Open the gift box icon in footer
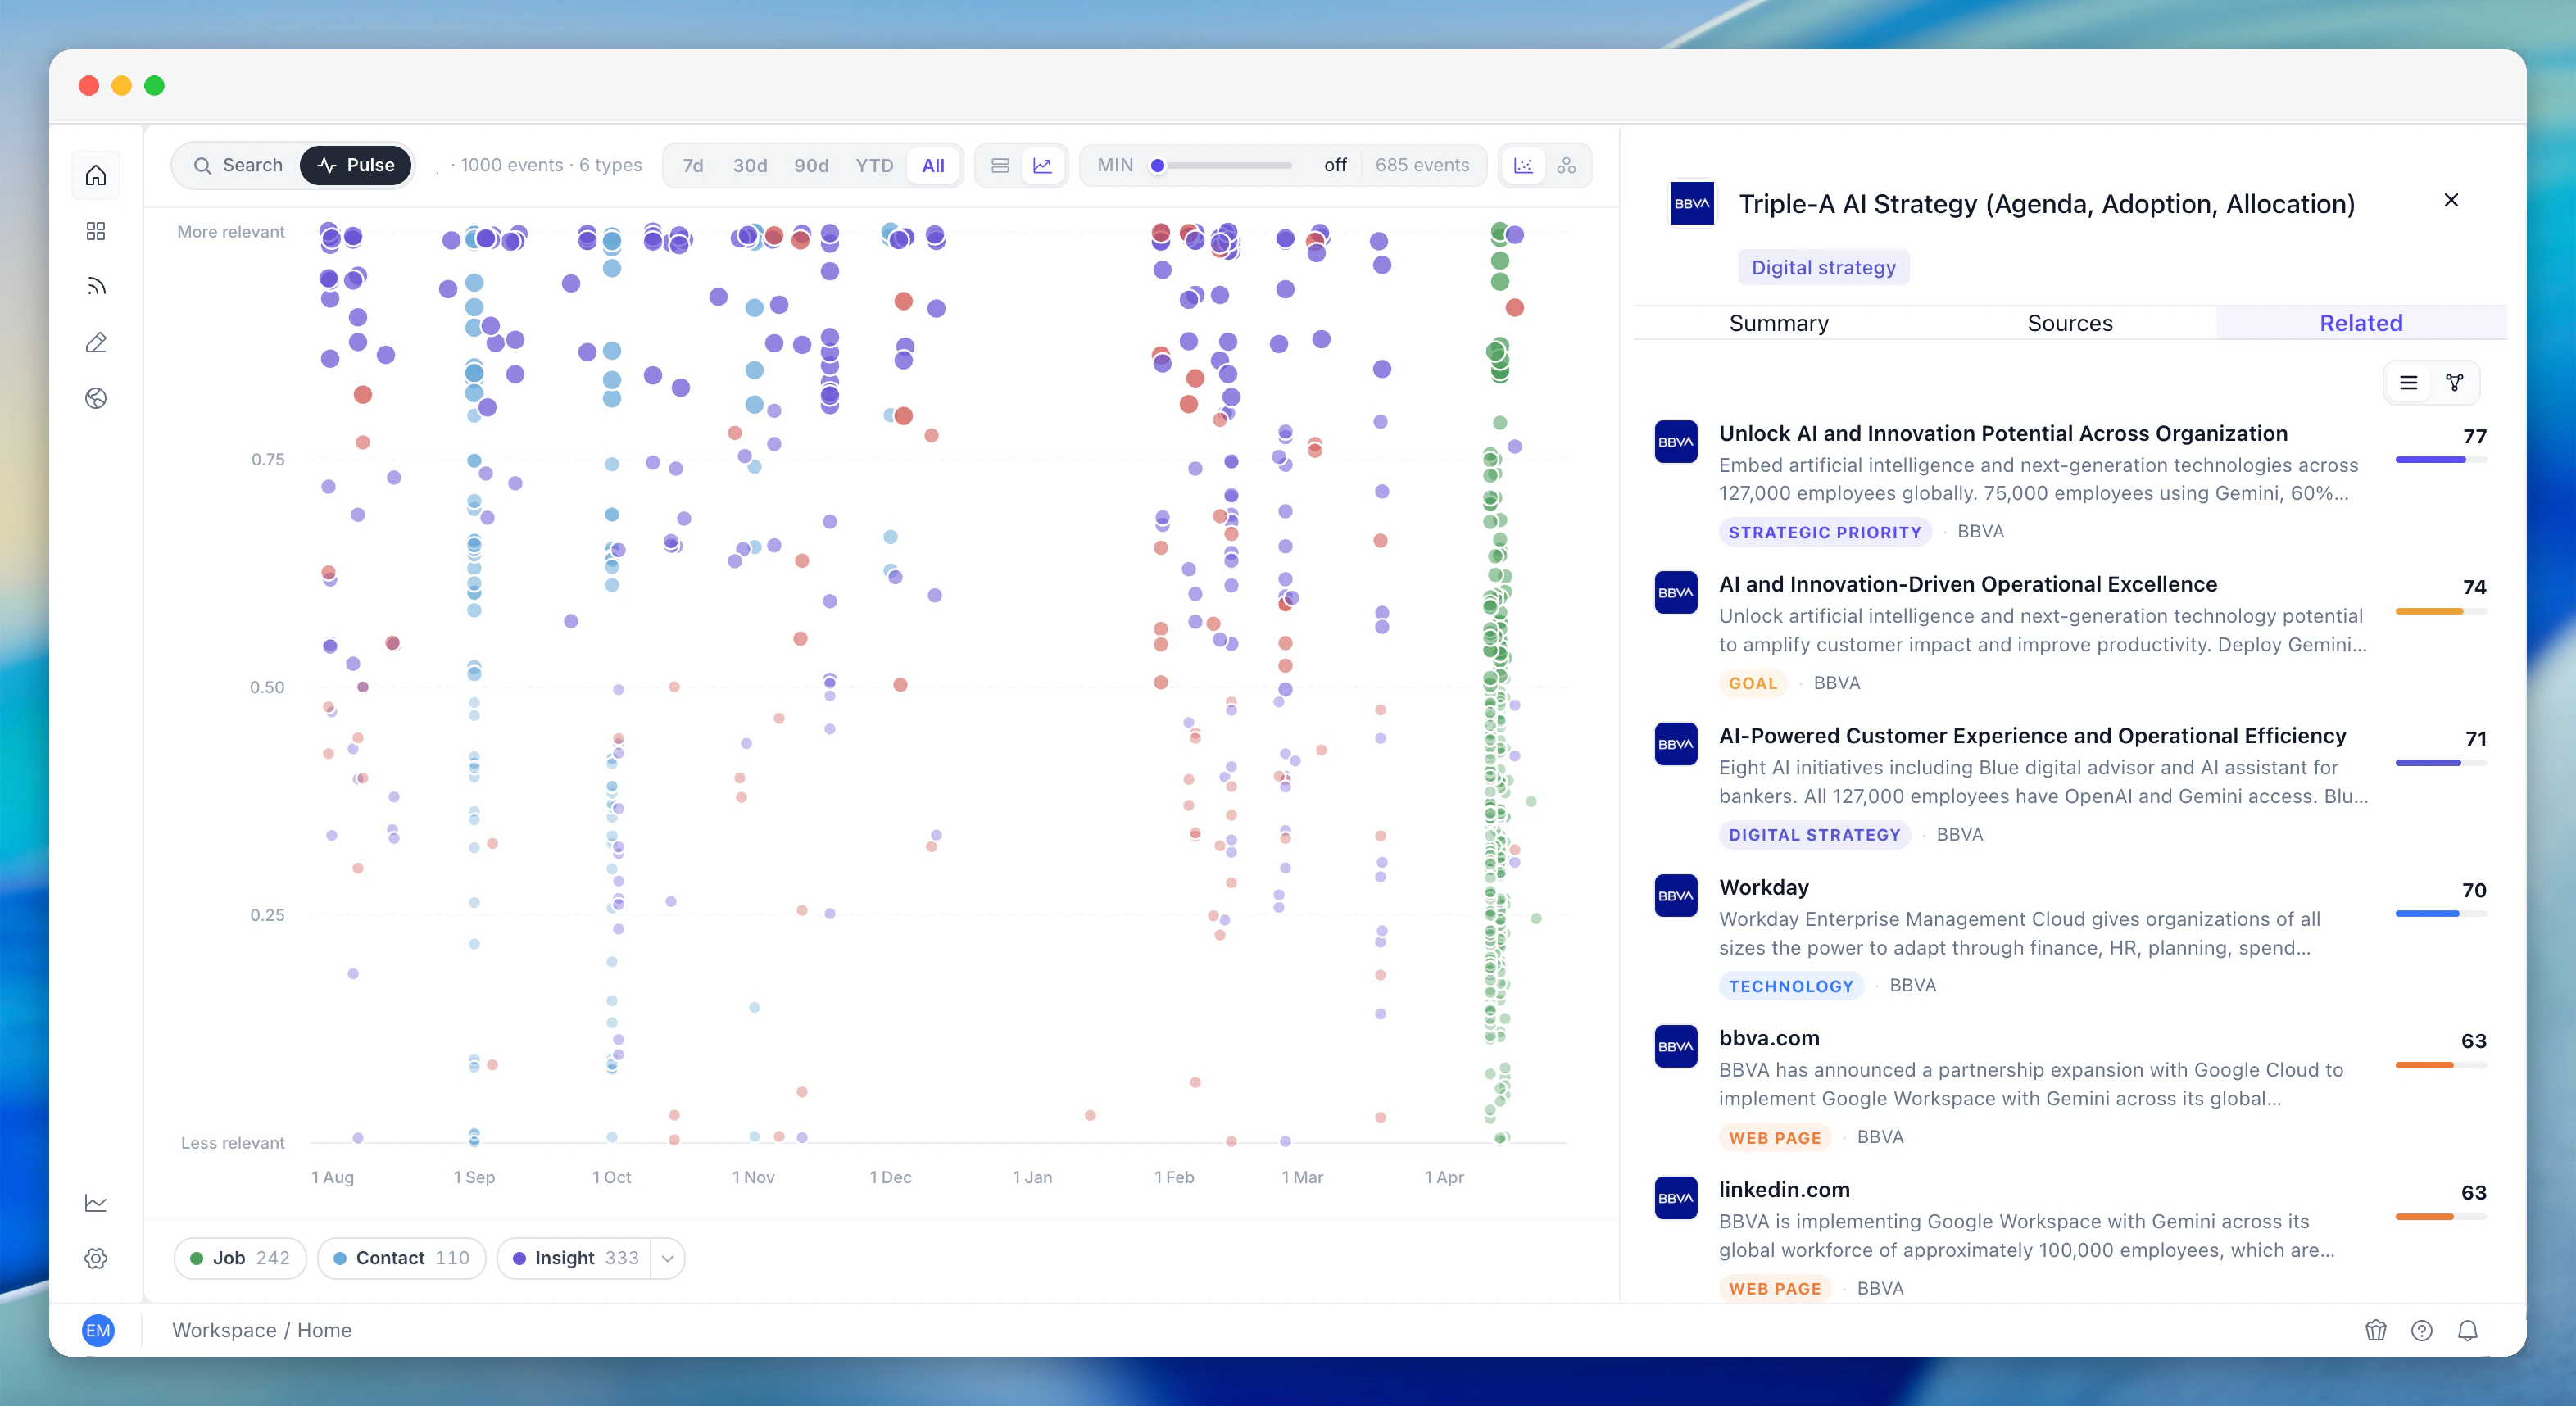The height and width of the screenshot is (1406, 2576). click(x=2376, y=1330)
